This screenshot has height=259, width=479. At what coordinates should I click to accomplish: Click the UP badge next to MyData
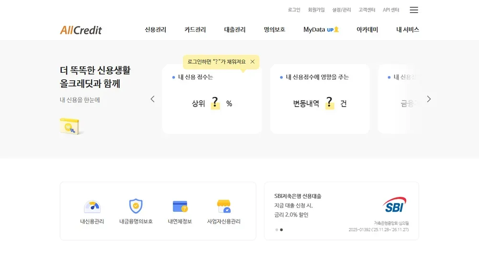coord(333,30)
